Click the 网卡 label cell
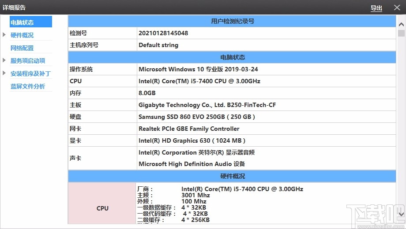The image size is (406, 229). click(102, 129)
